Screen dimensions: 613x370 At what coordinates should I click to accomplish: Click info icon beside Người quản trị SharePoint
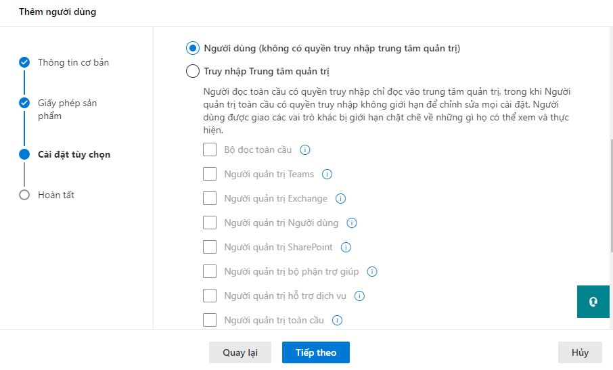[346, 248]
